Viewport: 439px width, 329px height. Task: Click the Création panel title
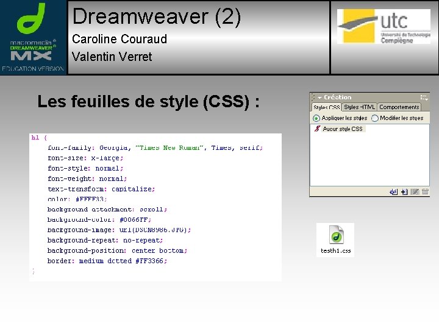(x=337, y=97)
